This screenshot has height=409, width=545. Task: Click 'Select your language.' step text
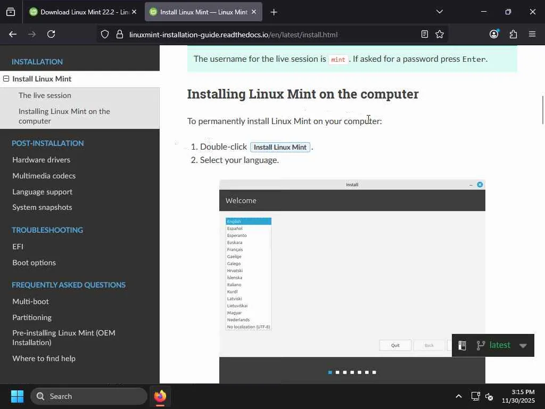(240, 160)
